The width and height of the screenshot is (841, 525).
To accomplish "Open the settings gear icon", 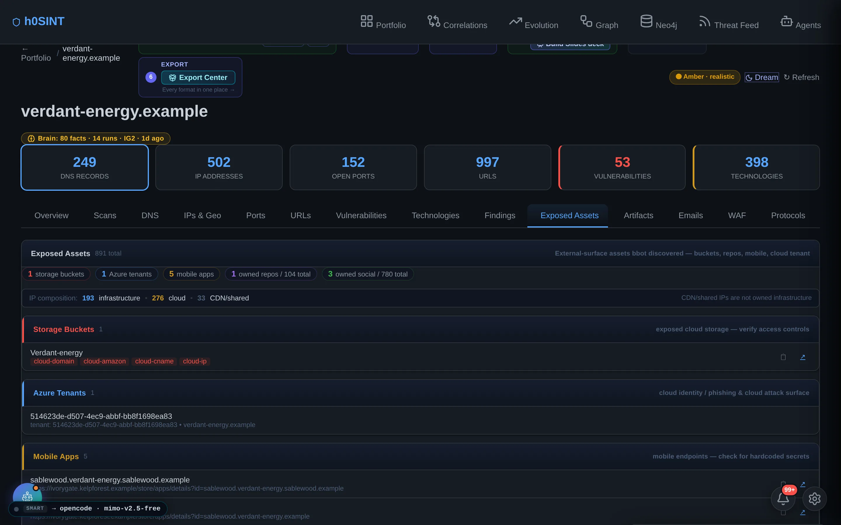I will point(814,499).
